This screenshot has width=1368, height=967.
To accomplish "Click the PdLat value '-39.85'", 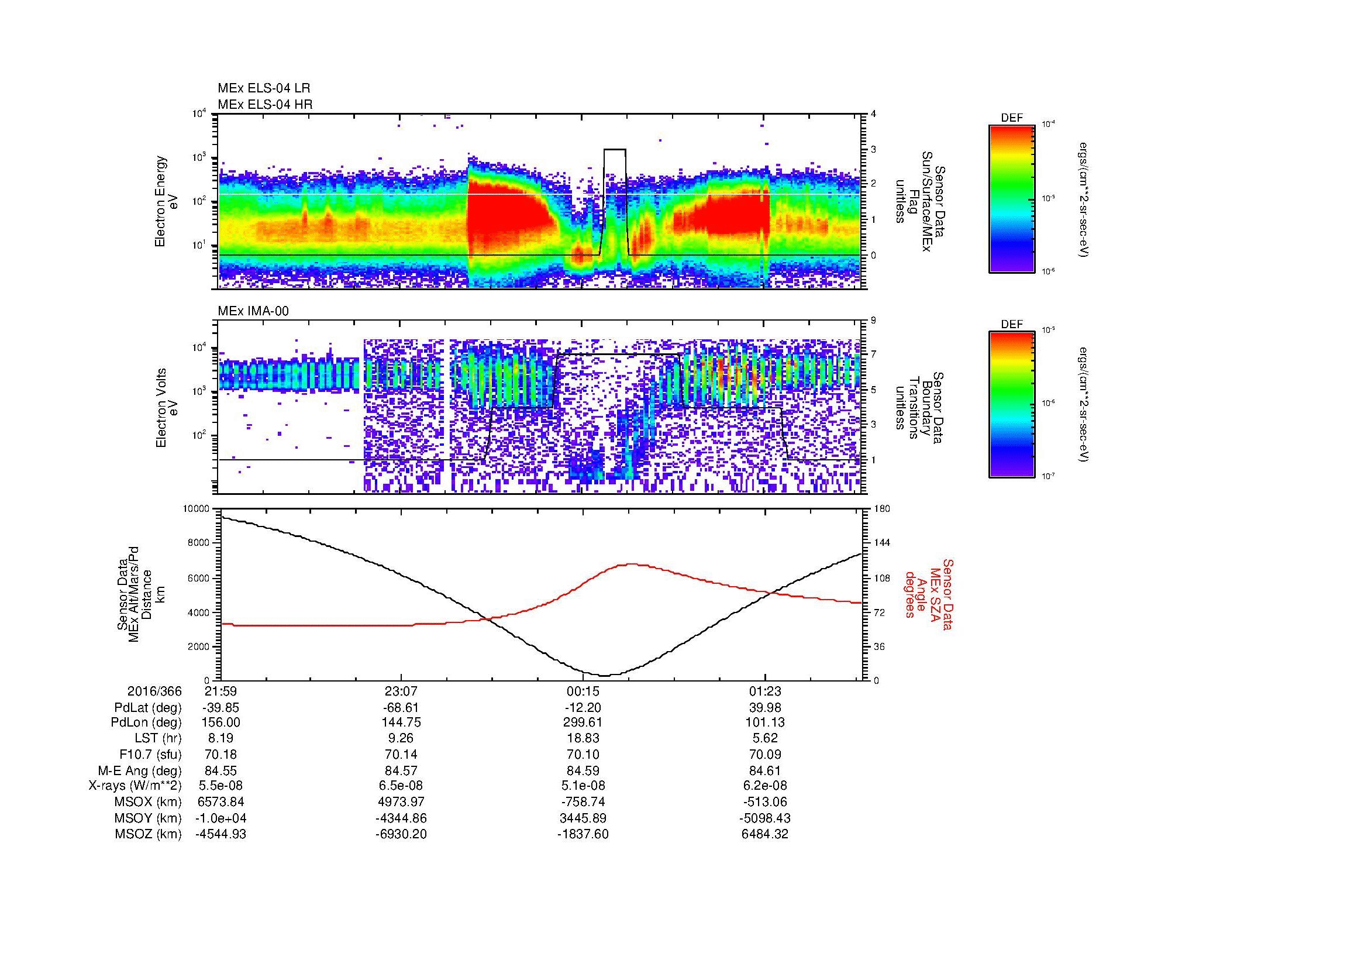I will (221, 708).
